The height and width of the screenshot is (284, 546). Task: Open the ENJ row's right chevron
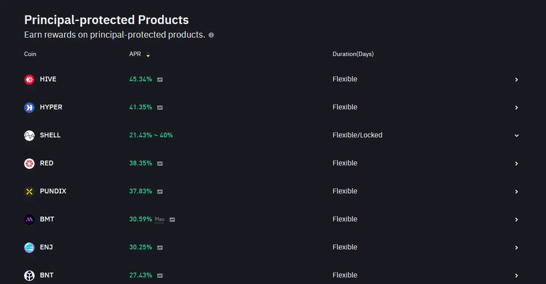point(517,248)
